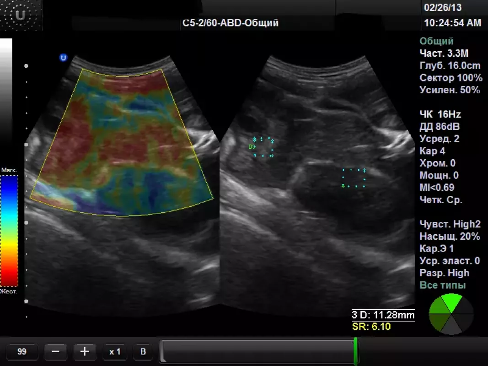
Task: Click the minus button in the cine bar
Action: point(56,351)
